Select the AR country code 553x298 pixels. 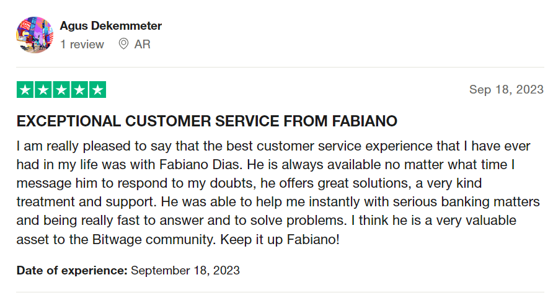coord(142,45)
